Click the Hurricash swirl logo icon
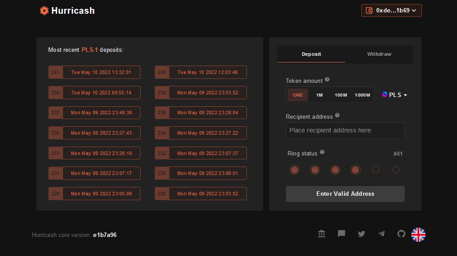Image resolution: width=457 pixels, height=256 pixels. coord(44,11)
